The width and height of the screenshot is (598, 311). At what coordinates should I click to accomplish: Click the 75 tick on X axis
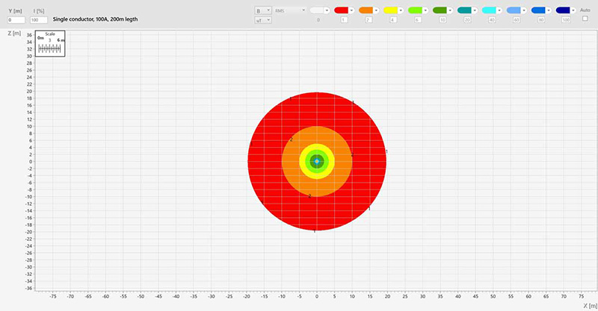[x=582, y=296]
